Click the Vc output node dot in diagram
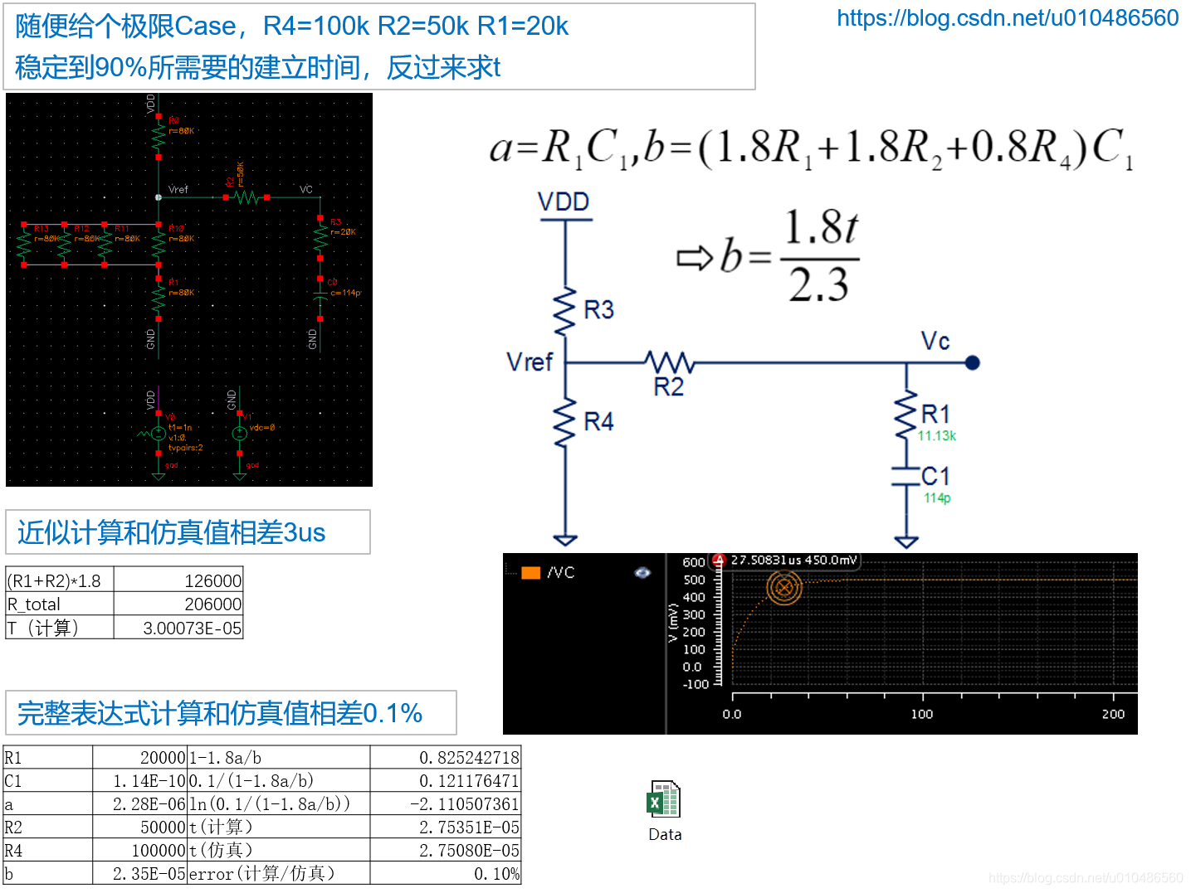Screen dimensions: 1191x893 click(x=973, y=362)
